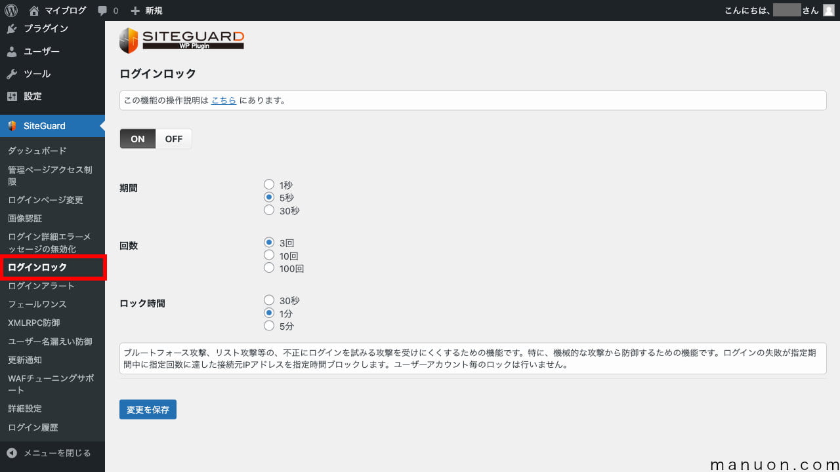Select the 10回 count option

tap(269, 255)
